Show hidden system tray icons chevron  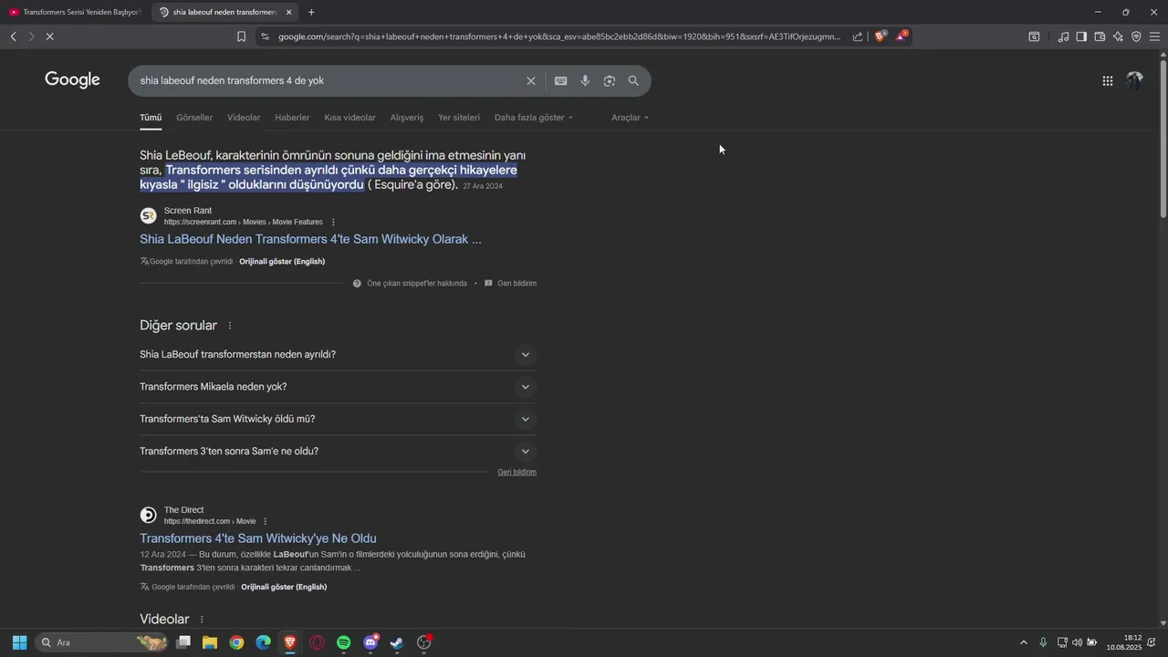pos(1023,642)
